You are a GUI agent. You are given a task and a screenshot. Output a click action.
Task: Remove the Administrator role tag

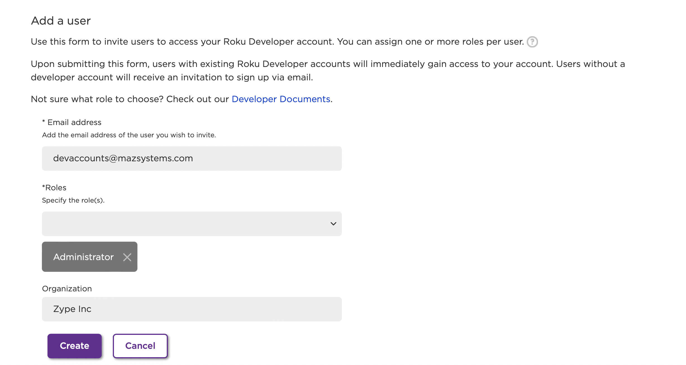click(127, 257)
